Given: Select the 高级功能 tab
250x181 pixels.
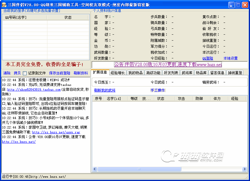Looking at the screenshot, I should (153, 73).
